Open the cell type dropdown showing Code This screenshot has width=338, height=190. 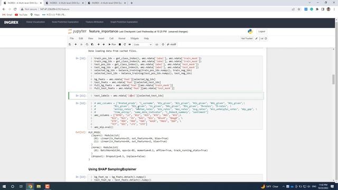point(143,44)
